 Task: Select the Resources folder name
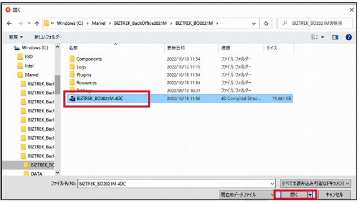tap(86, 83)
